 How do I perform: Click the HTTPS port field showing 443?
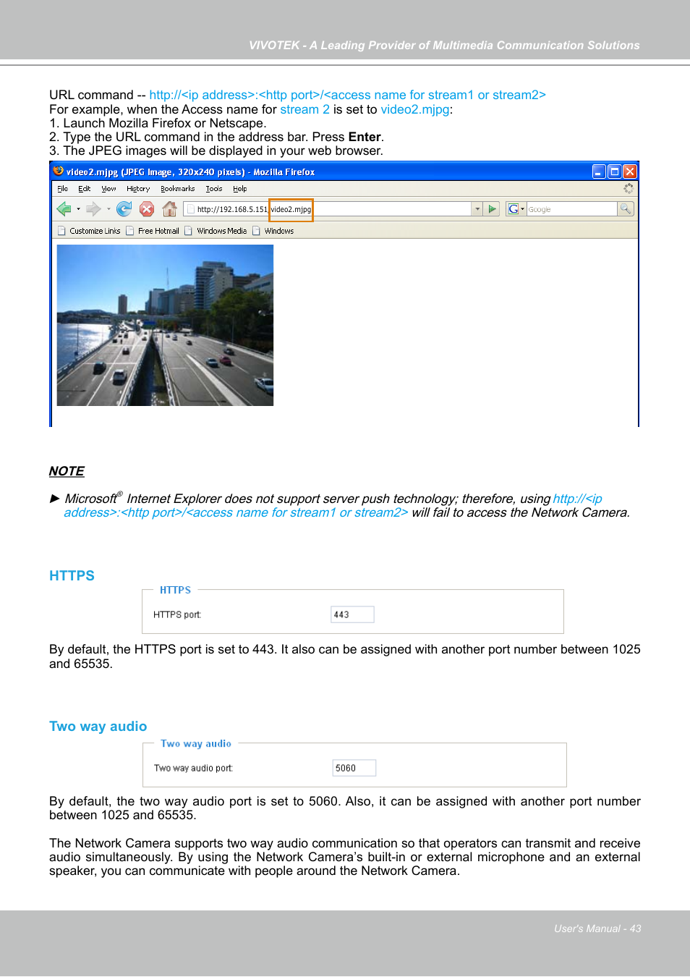352,614
